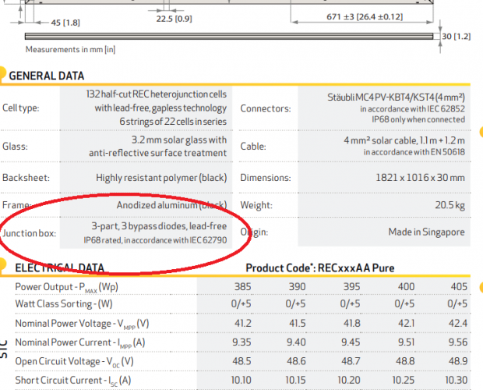Click the 'Connectors:' row label
This screenshot has height=390, width=483.
pos(265,109)
